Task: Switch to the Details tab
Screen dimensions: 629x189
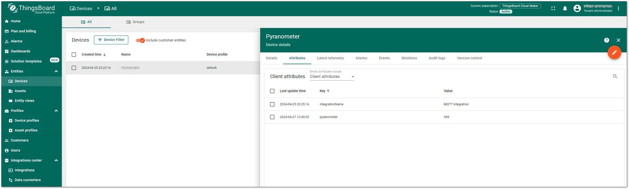Action: click(x=272, y=58)
